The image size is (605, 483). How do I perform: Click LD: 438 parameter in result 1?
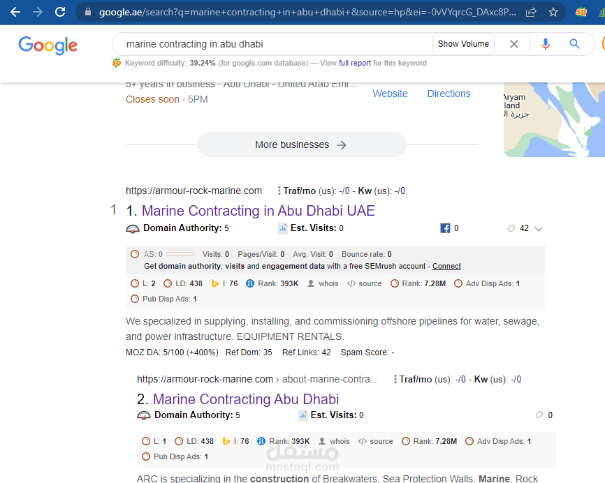[183, 283]
